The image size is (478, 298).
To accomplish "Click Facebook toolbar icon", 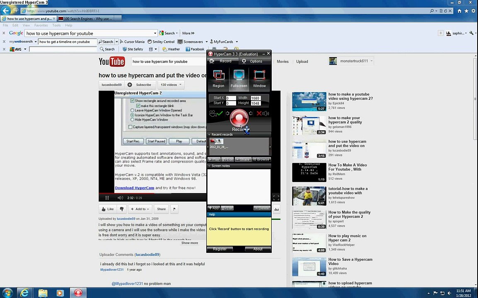I will pos(195,49).
